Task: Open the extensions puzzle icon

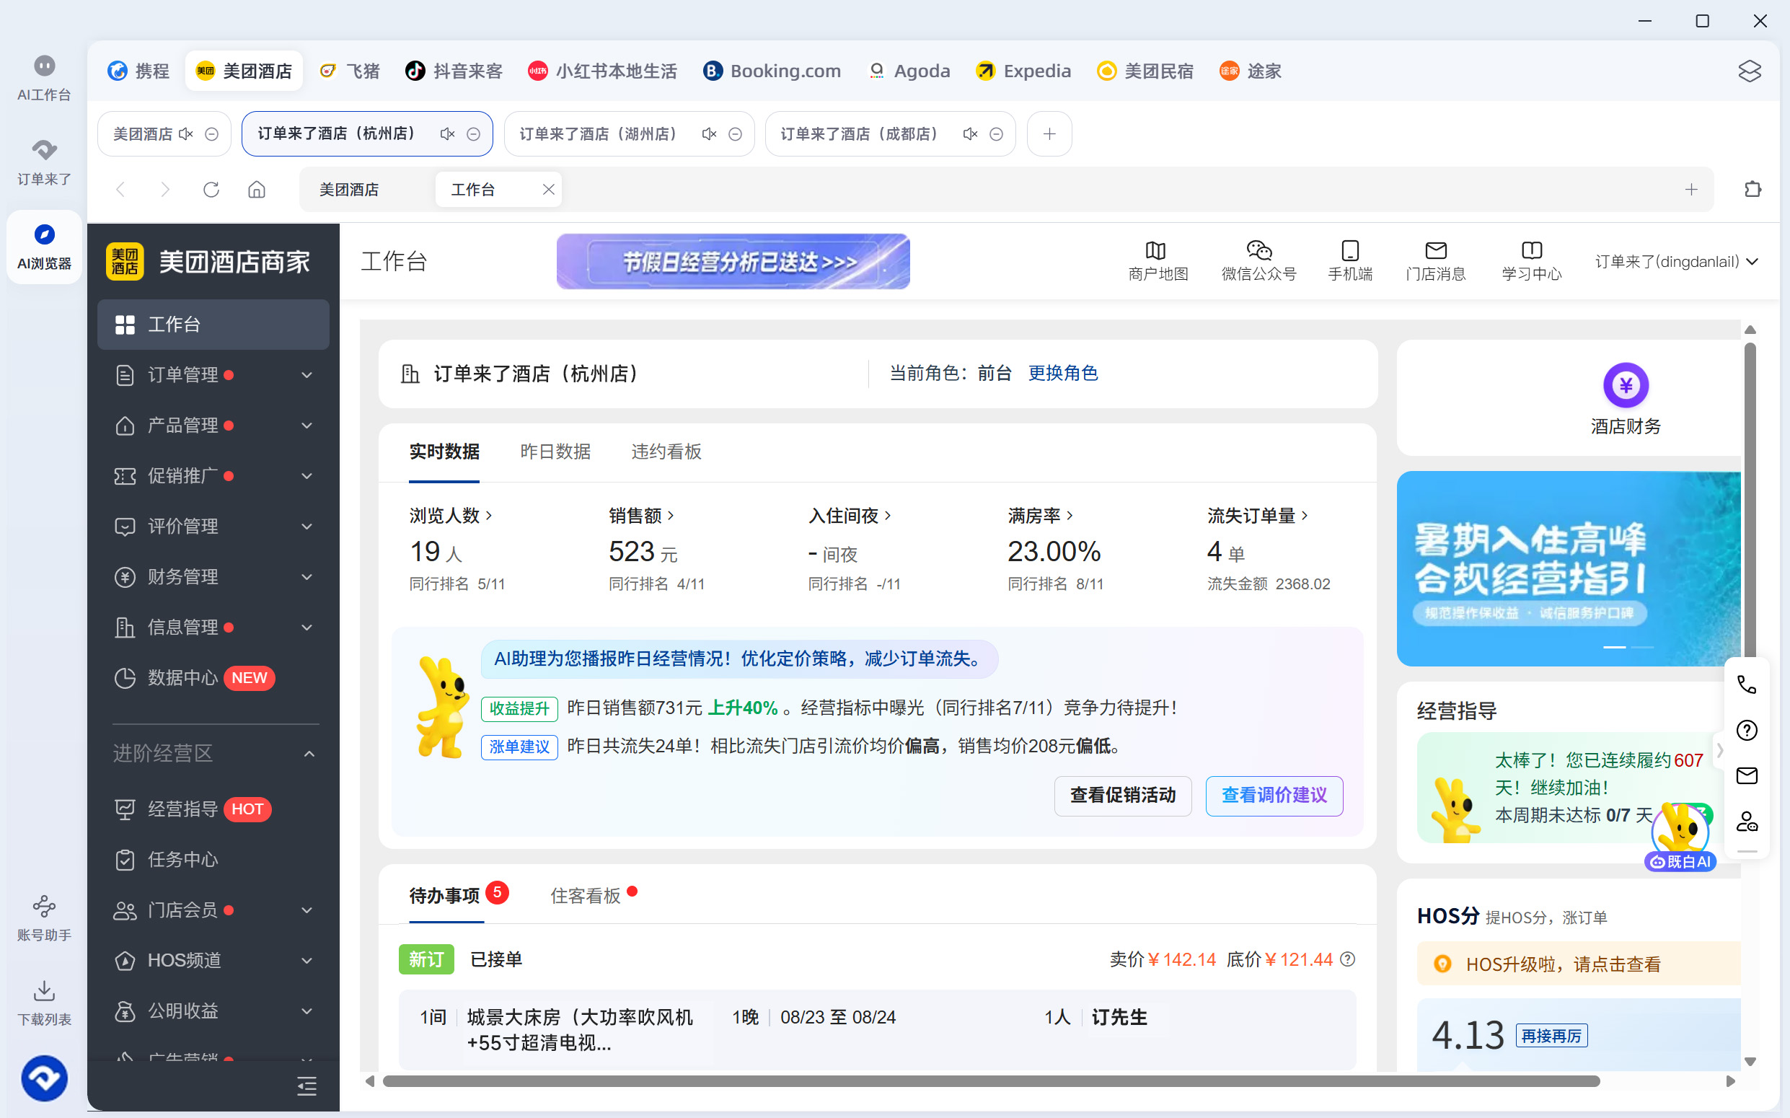Action: (x=1752, y=189)
